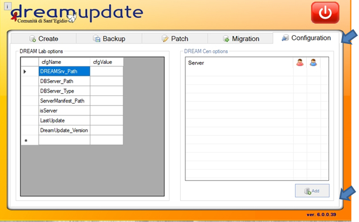Screen dimensions: 359x222
Task: Select the ServerManifest_Path cell
Action: click(65, 101)
